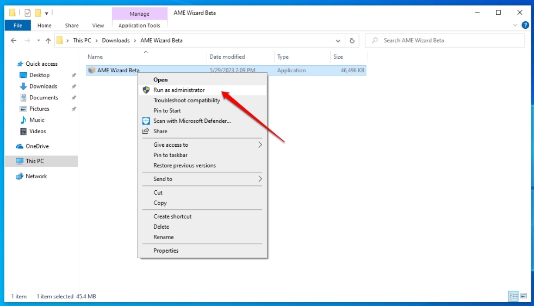
Task: Expand the Give access to submenu
Action: coord(260,145)
